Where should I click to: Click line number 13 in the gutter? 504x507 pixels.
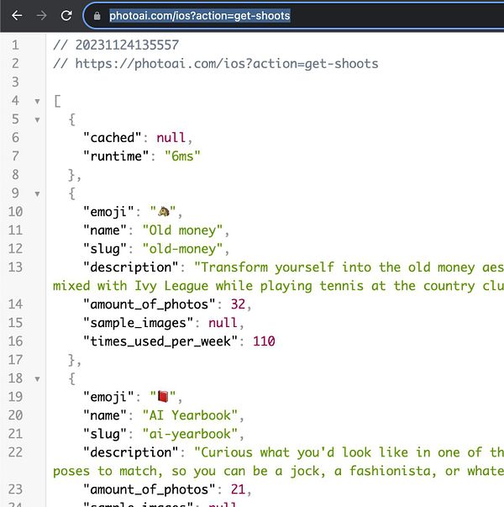click(15, 267)
